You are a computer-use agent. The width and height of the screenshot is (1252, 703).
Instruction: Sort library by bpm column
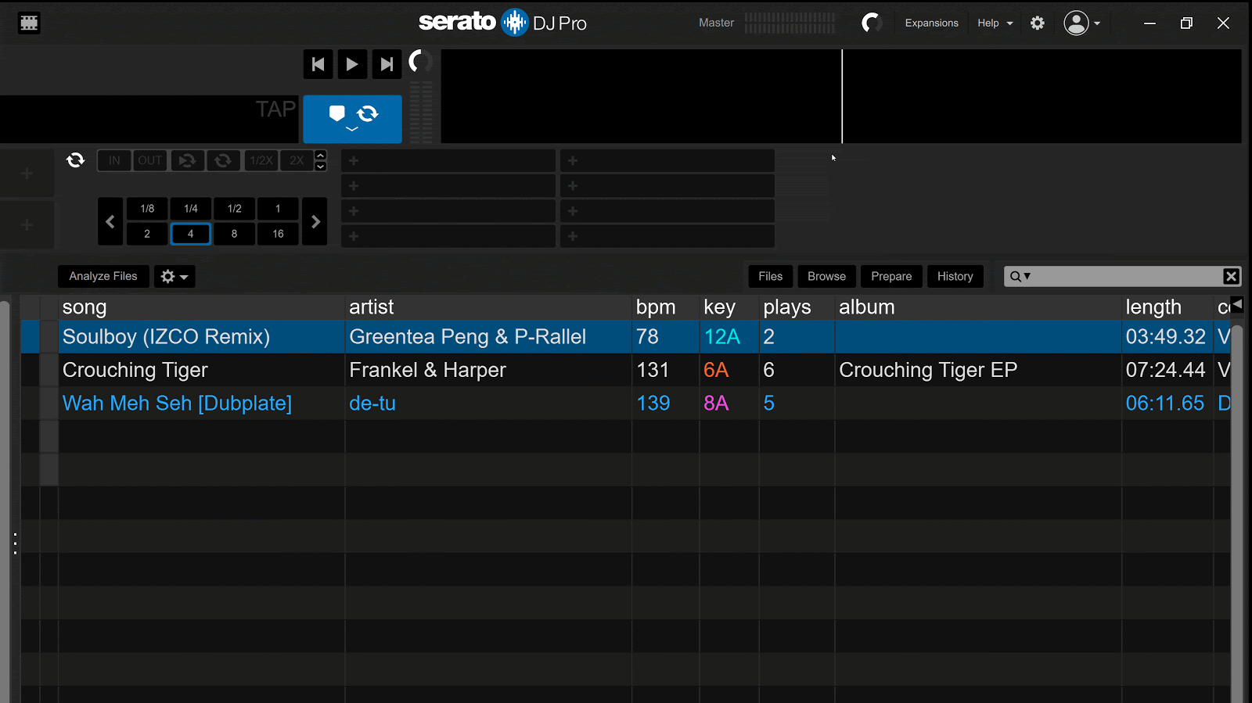[x=666, y=307]
